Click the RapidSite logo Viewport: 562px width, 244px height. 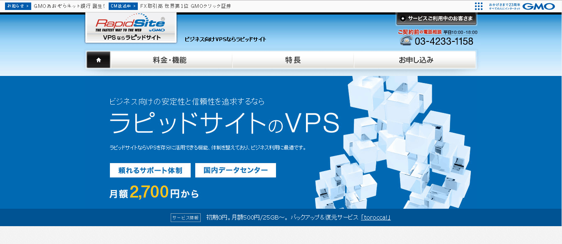(x=131, y=27)
